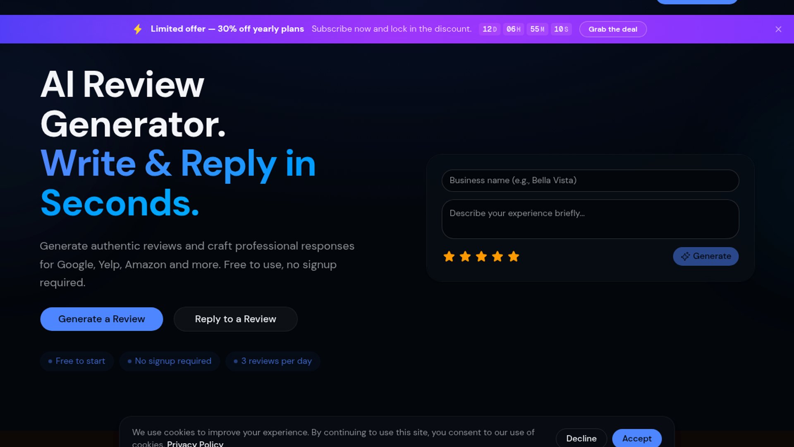Click the countdown days counter

[x=489, y=29]
